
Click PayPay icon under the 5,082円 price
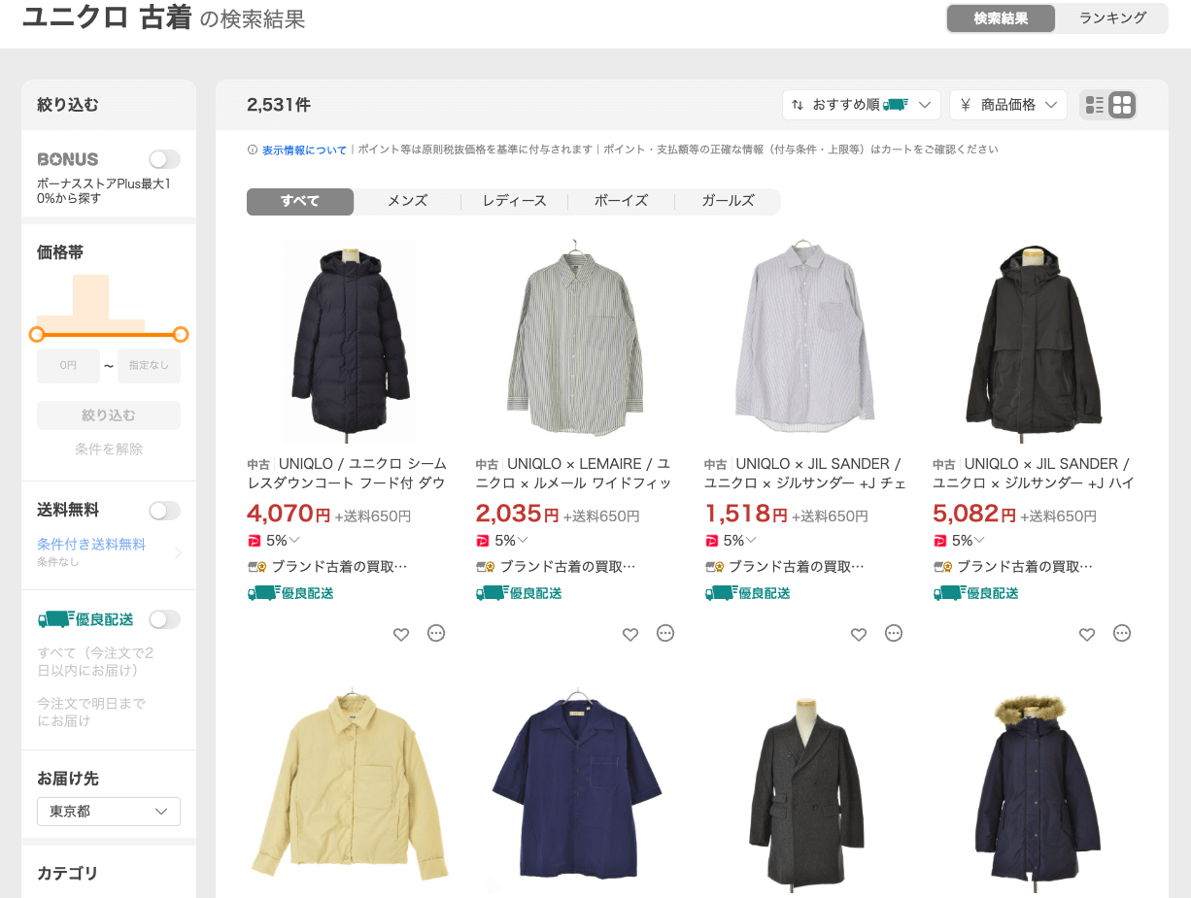pyautogui.click(x=939, y=541)
